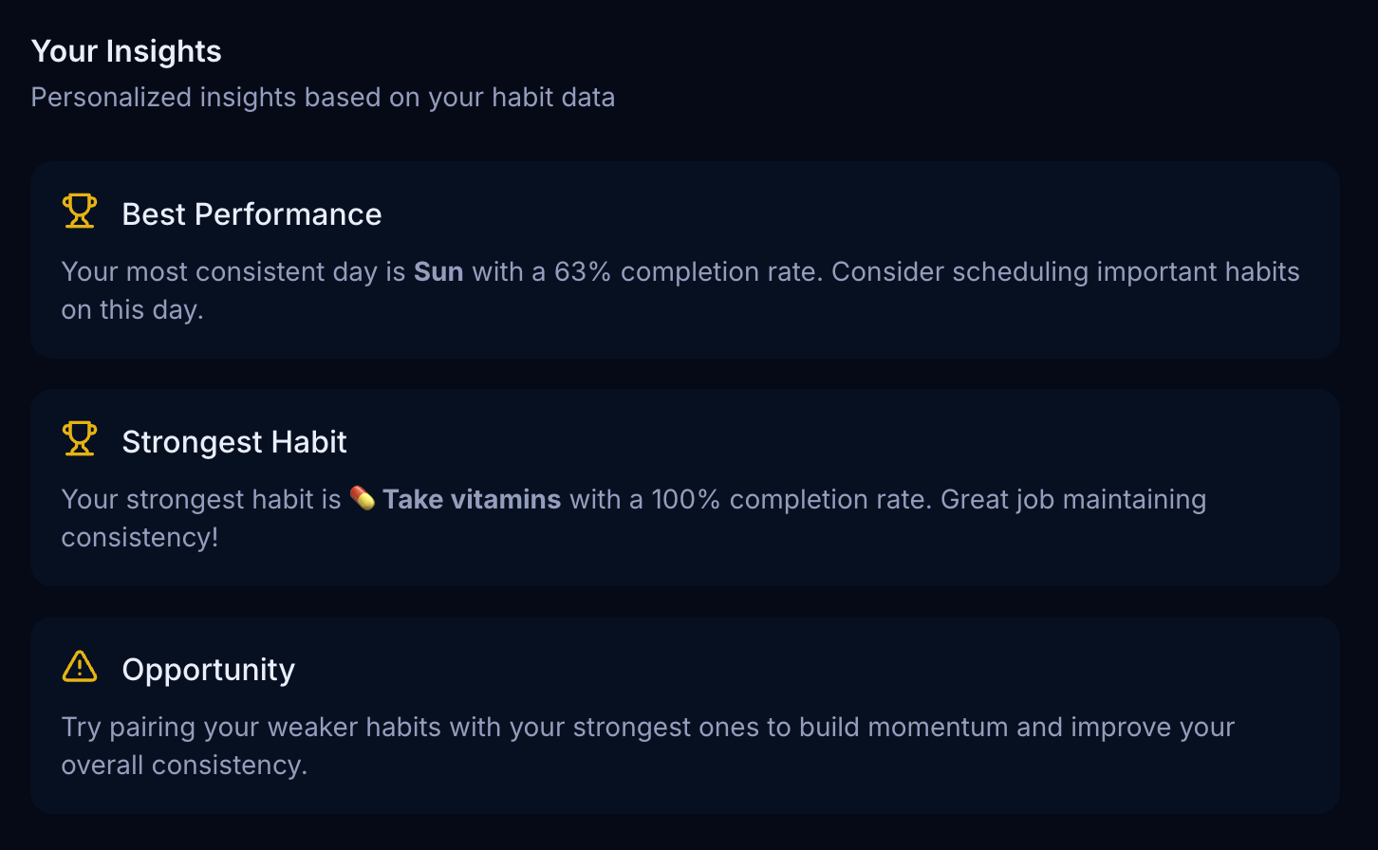
Task: Click the trophy icon beside Strongest Habit
Action: (x=80, y=439)
